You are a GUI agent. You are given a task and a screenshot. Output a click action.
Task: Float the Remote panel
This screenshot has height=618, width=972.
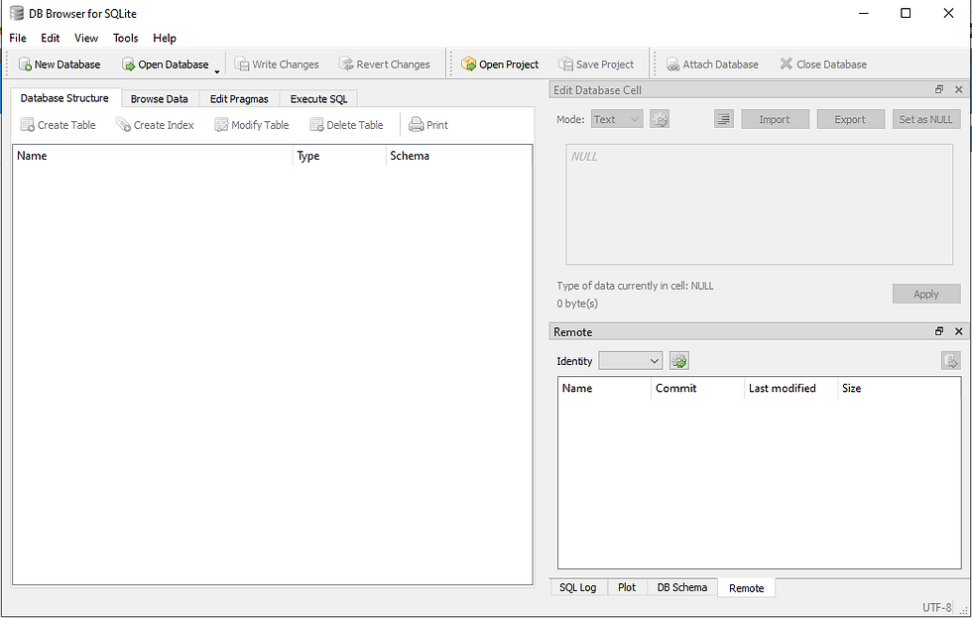pyautogui.click(x=939, y=331)
